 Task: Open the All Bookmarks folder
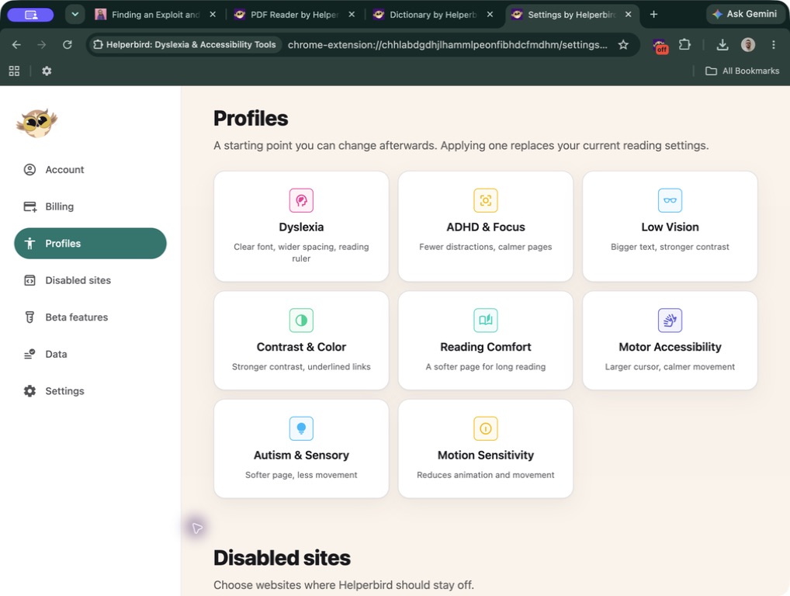tap(743, 71)
